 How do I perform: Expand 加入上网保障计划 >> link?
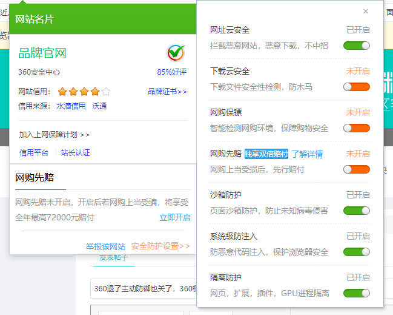[x=54, y=135]
